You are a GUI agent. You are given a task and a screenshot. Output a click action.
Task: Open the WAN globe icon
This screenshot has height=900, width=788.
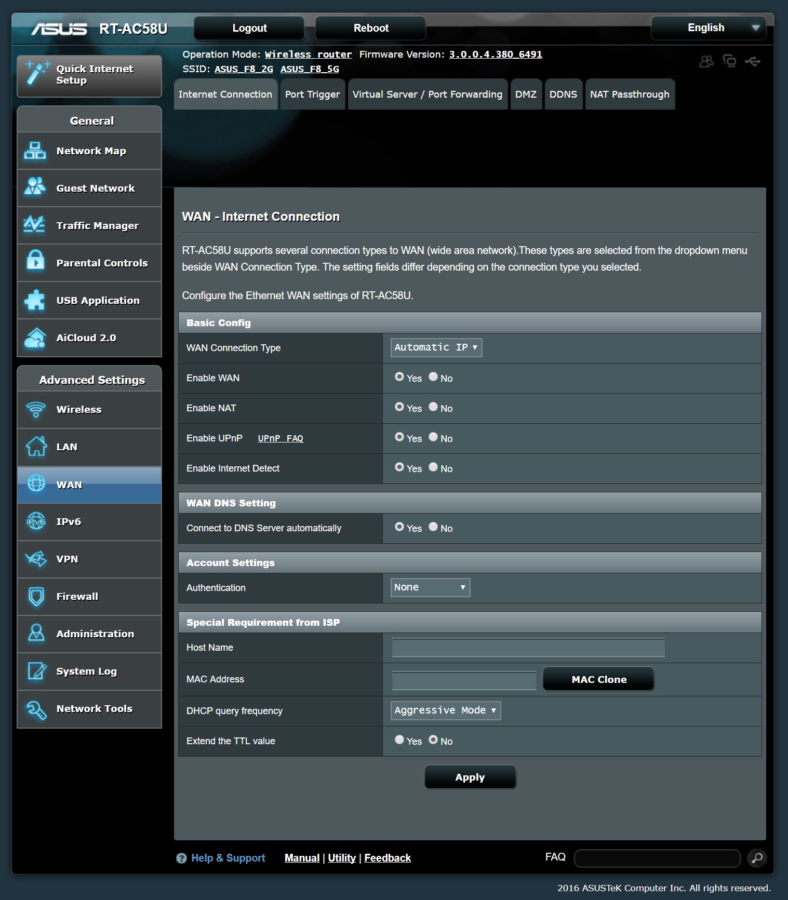click(36, 484)
